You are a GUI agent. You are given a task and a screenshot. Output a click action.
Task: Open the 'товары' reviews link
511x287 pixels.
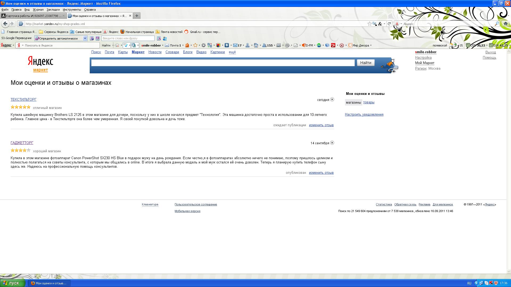click(x=369, y=102)
